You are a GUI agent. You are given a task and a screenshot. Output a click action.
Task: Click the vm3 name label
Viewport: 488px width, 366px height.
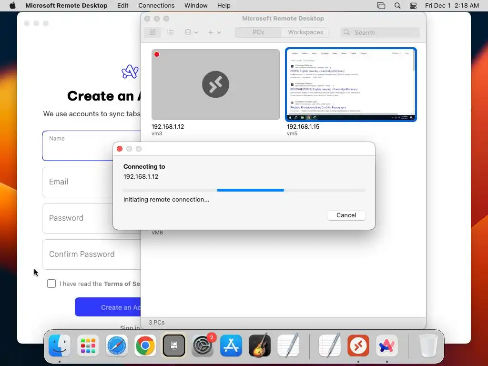[x=157, y=133]
